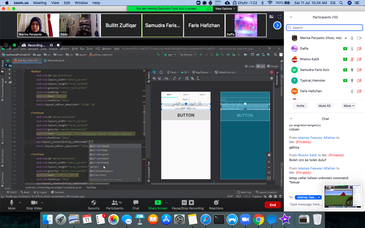The image size is (365, 228).
Task: Open default margins 0dp field
Action: pyautogui.click(x=167, y=78)
